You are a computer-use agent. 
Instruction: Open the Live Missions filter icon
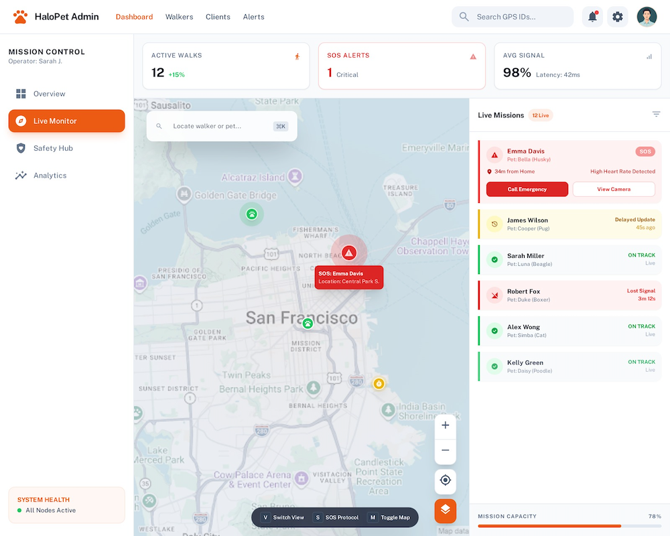(x=656, y=115)
